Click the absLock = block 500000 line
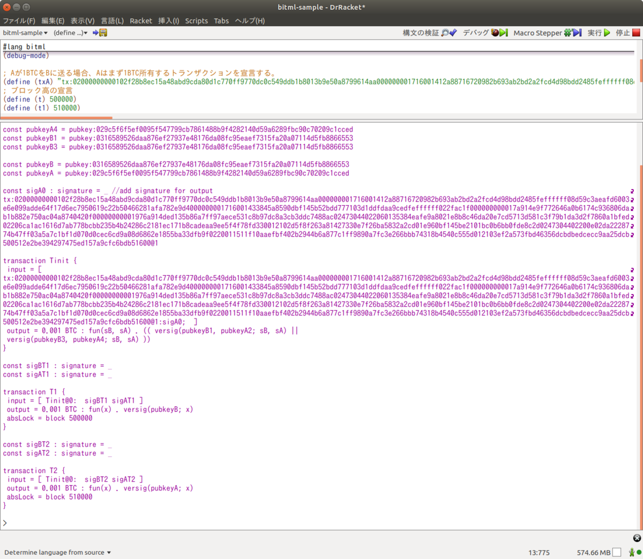This screenshot has width=643, height=559. click(49, 418)
